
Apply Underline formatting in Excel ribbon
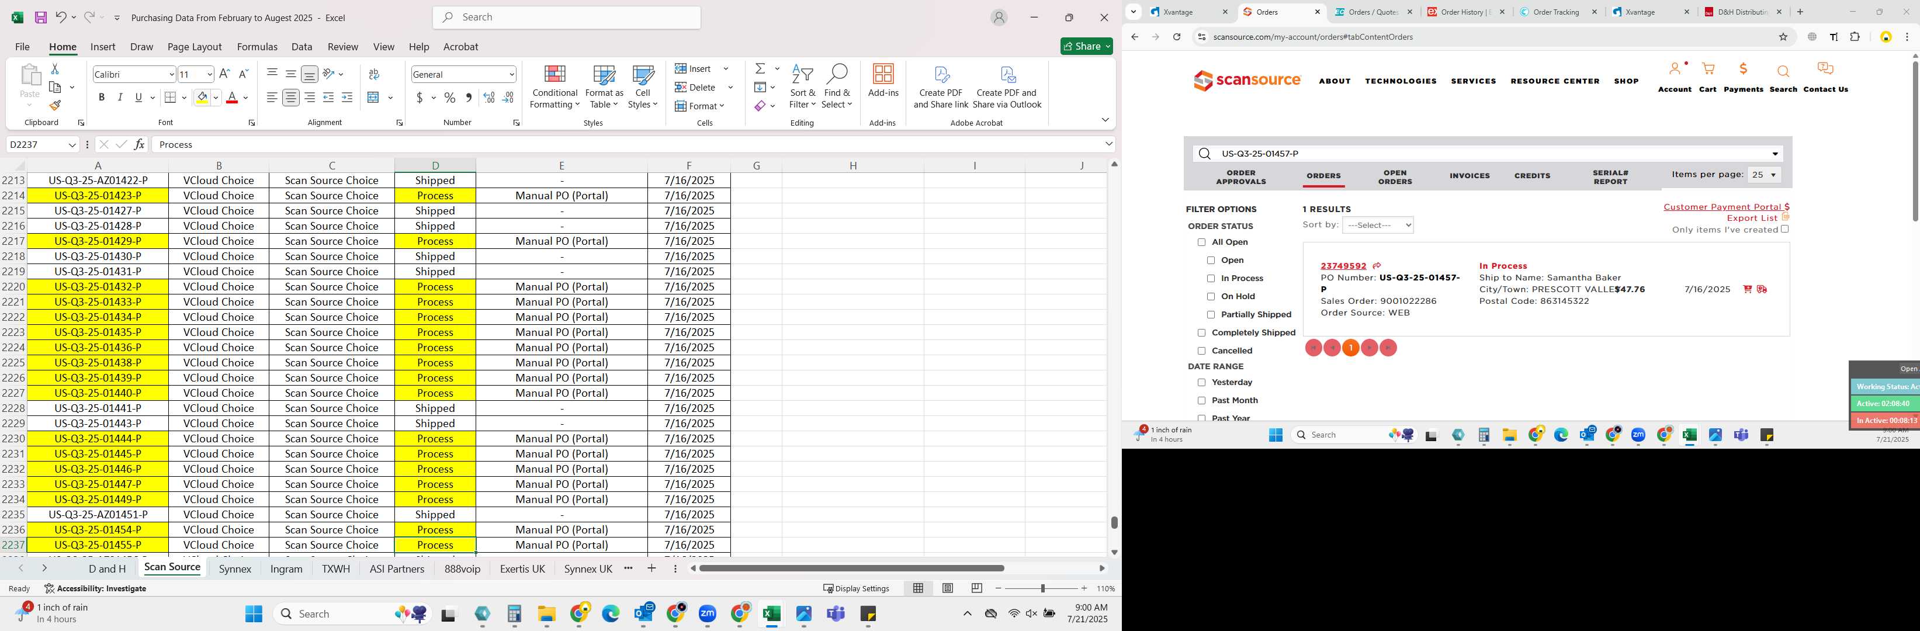tap(138, 98)
